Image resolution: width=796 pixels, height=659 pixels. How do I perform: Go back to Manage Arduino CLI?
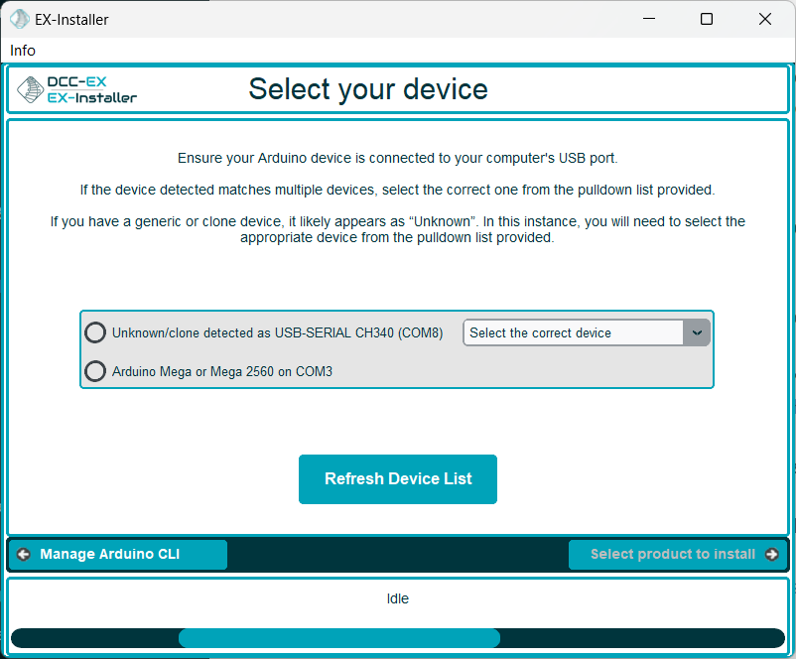point(118,555)
